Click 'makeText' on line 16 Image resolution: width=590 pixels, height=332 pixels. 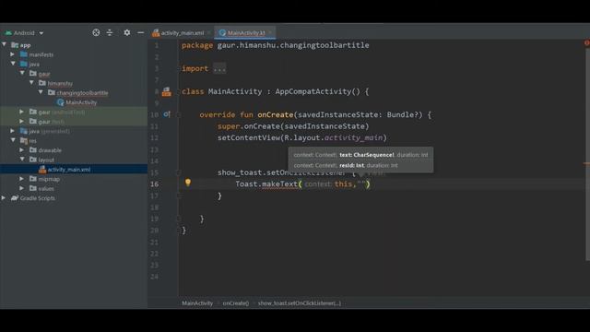(x=279, y=184)
